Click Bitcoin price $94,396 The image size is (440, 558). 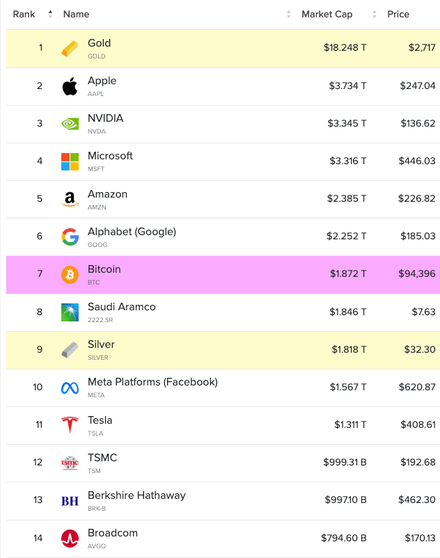[x=417, y=273]
